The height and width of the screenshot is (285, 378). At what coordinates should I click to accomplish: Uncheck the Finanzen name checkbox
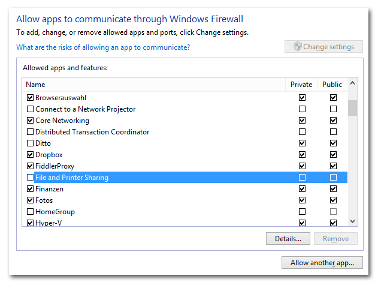point(30,189)
